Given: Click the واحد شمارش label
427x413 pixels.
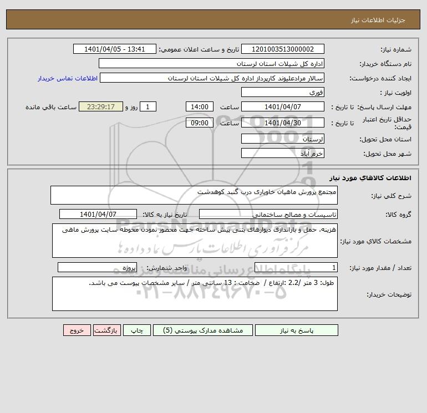Looking at the screenshot, I should [167, 268].
